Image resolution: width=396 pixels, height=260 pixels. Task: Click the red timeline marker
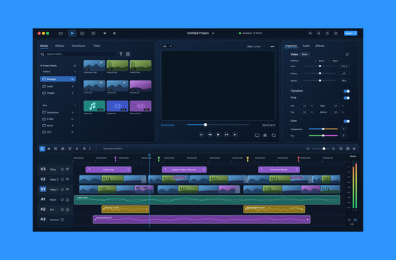pyautogui.click(x=298, y=159)
